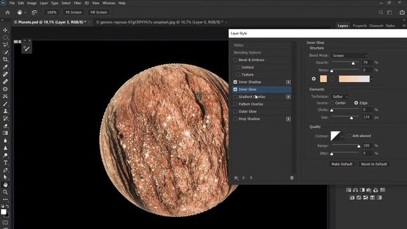Enable the Pattern Overlay checkbox
Image resolution: width=407 pixels, height=229 pixels.
click(x=235, y=104)
